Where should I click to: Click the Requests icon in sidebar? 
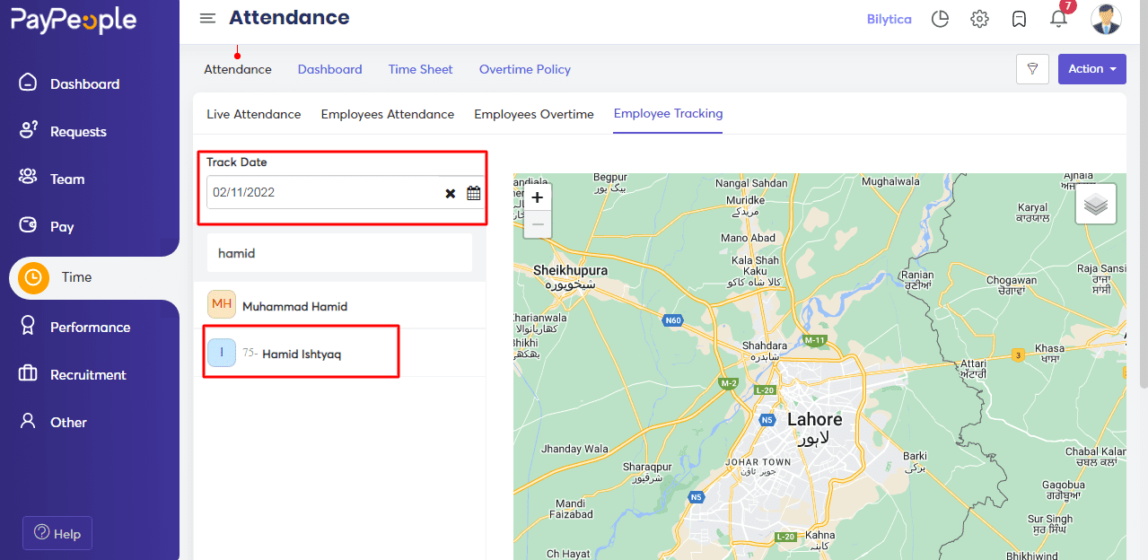(29, 130)
